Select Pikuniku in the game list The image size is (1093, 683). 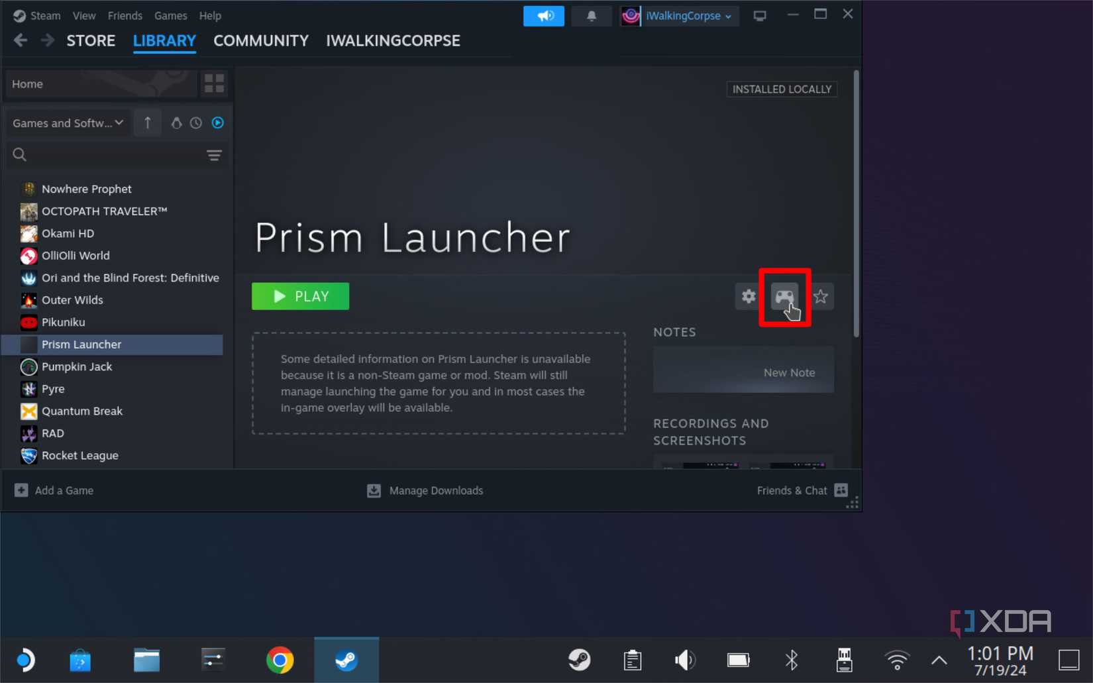pyautogui.click(x=112, y=322)
